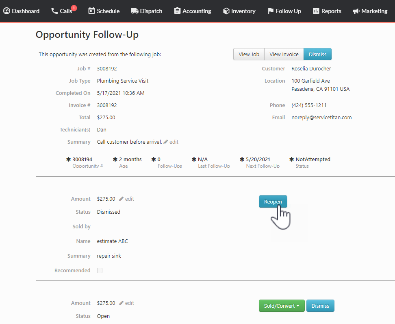
Task: Reopen the dismissed estimate ABC
Action: click(x=273, y=201)
